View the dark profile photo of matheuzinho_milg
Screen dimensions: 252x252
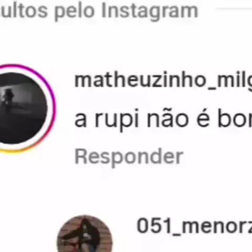(22, 108)
